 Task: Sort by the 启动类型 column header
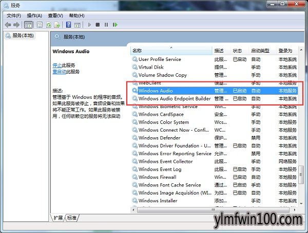(x=263, y=51)
